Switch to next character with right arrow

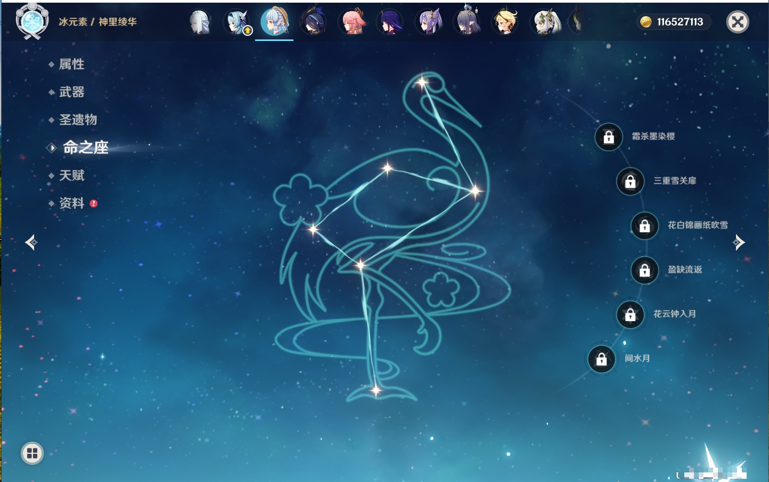coord(739,242)
